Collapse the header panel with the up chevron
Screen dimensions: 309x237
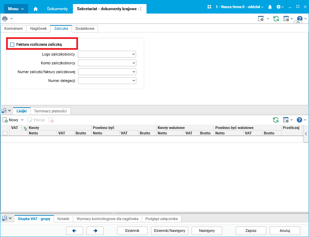click(x=298, y=22)
